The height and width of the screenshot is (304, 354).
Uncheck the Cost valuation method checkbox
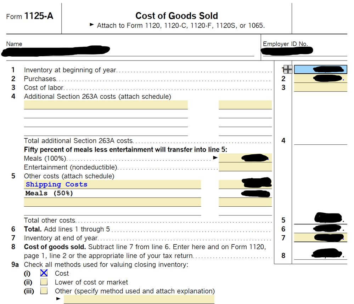click(x=44, y=273)
